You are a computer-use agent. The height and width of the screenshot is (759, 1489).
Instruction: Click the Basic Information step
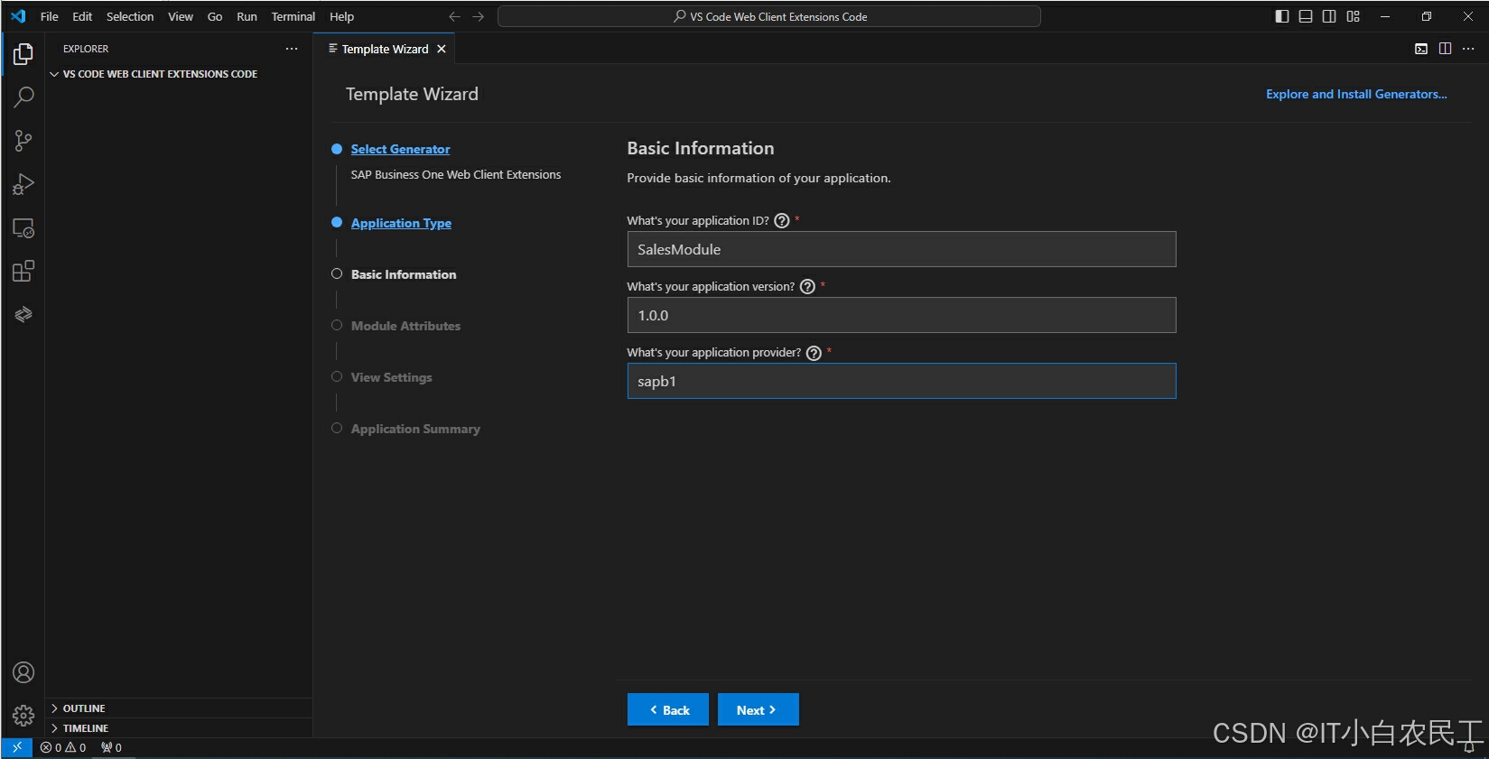[404, 274]
